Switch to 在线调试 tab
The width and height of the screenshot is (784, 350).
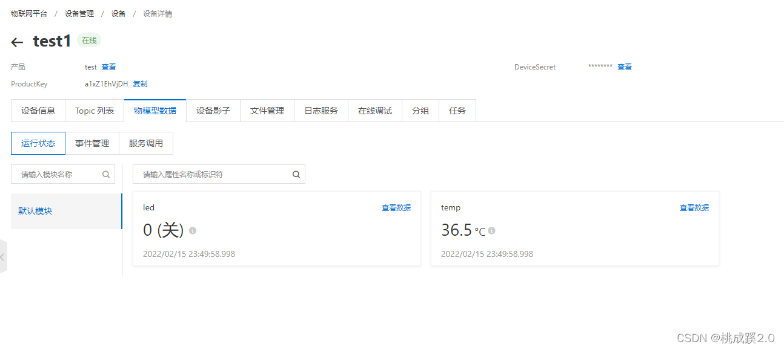(374, 110)
